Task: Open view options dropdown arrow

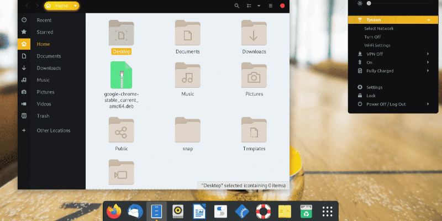Action: coord(259,6)
